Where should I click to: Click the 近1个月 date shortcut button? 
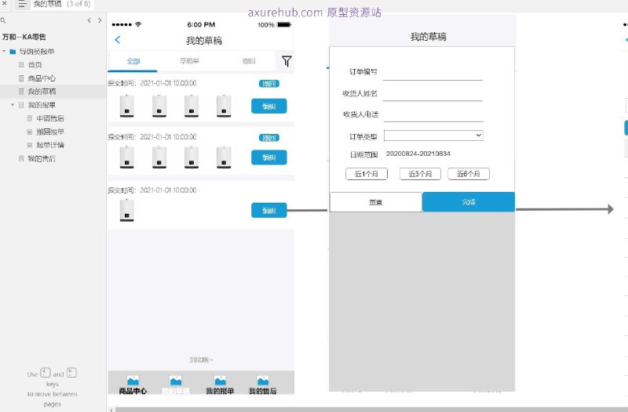(x=367, y=174)
